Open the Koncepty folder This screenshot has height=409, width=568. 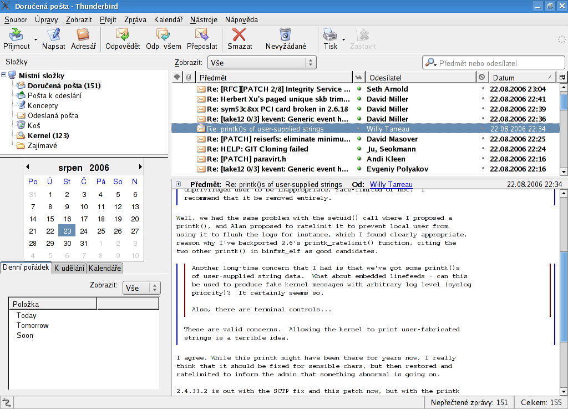43,105
